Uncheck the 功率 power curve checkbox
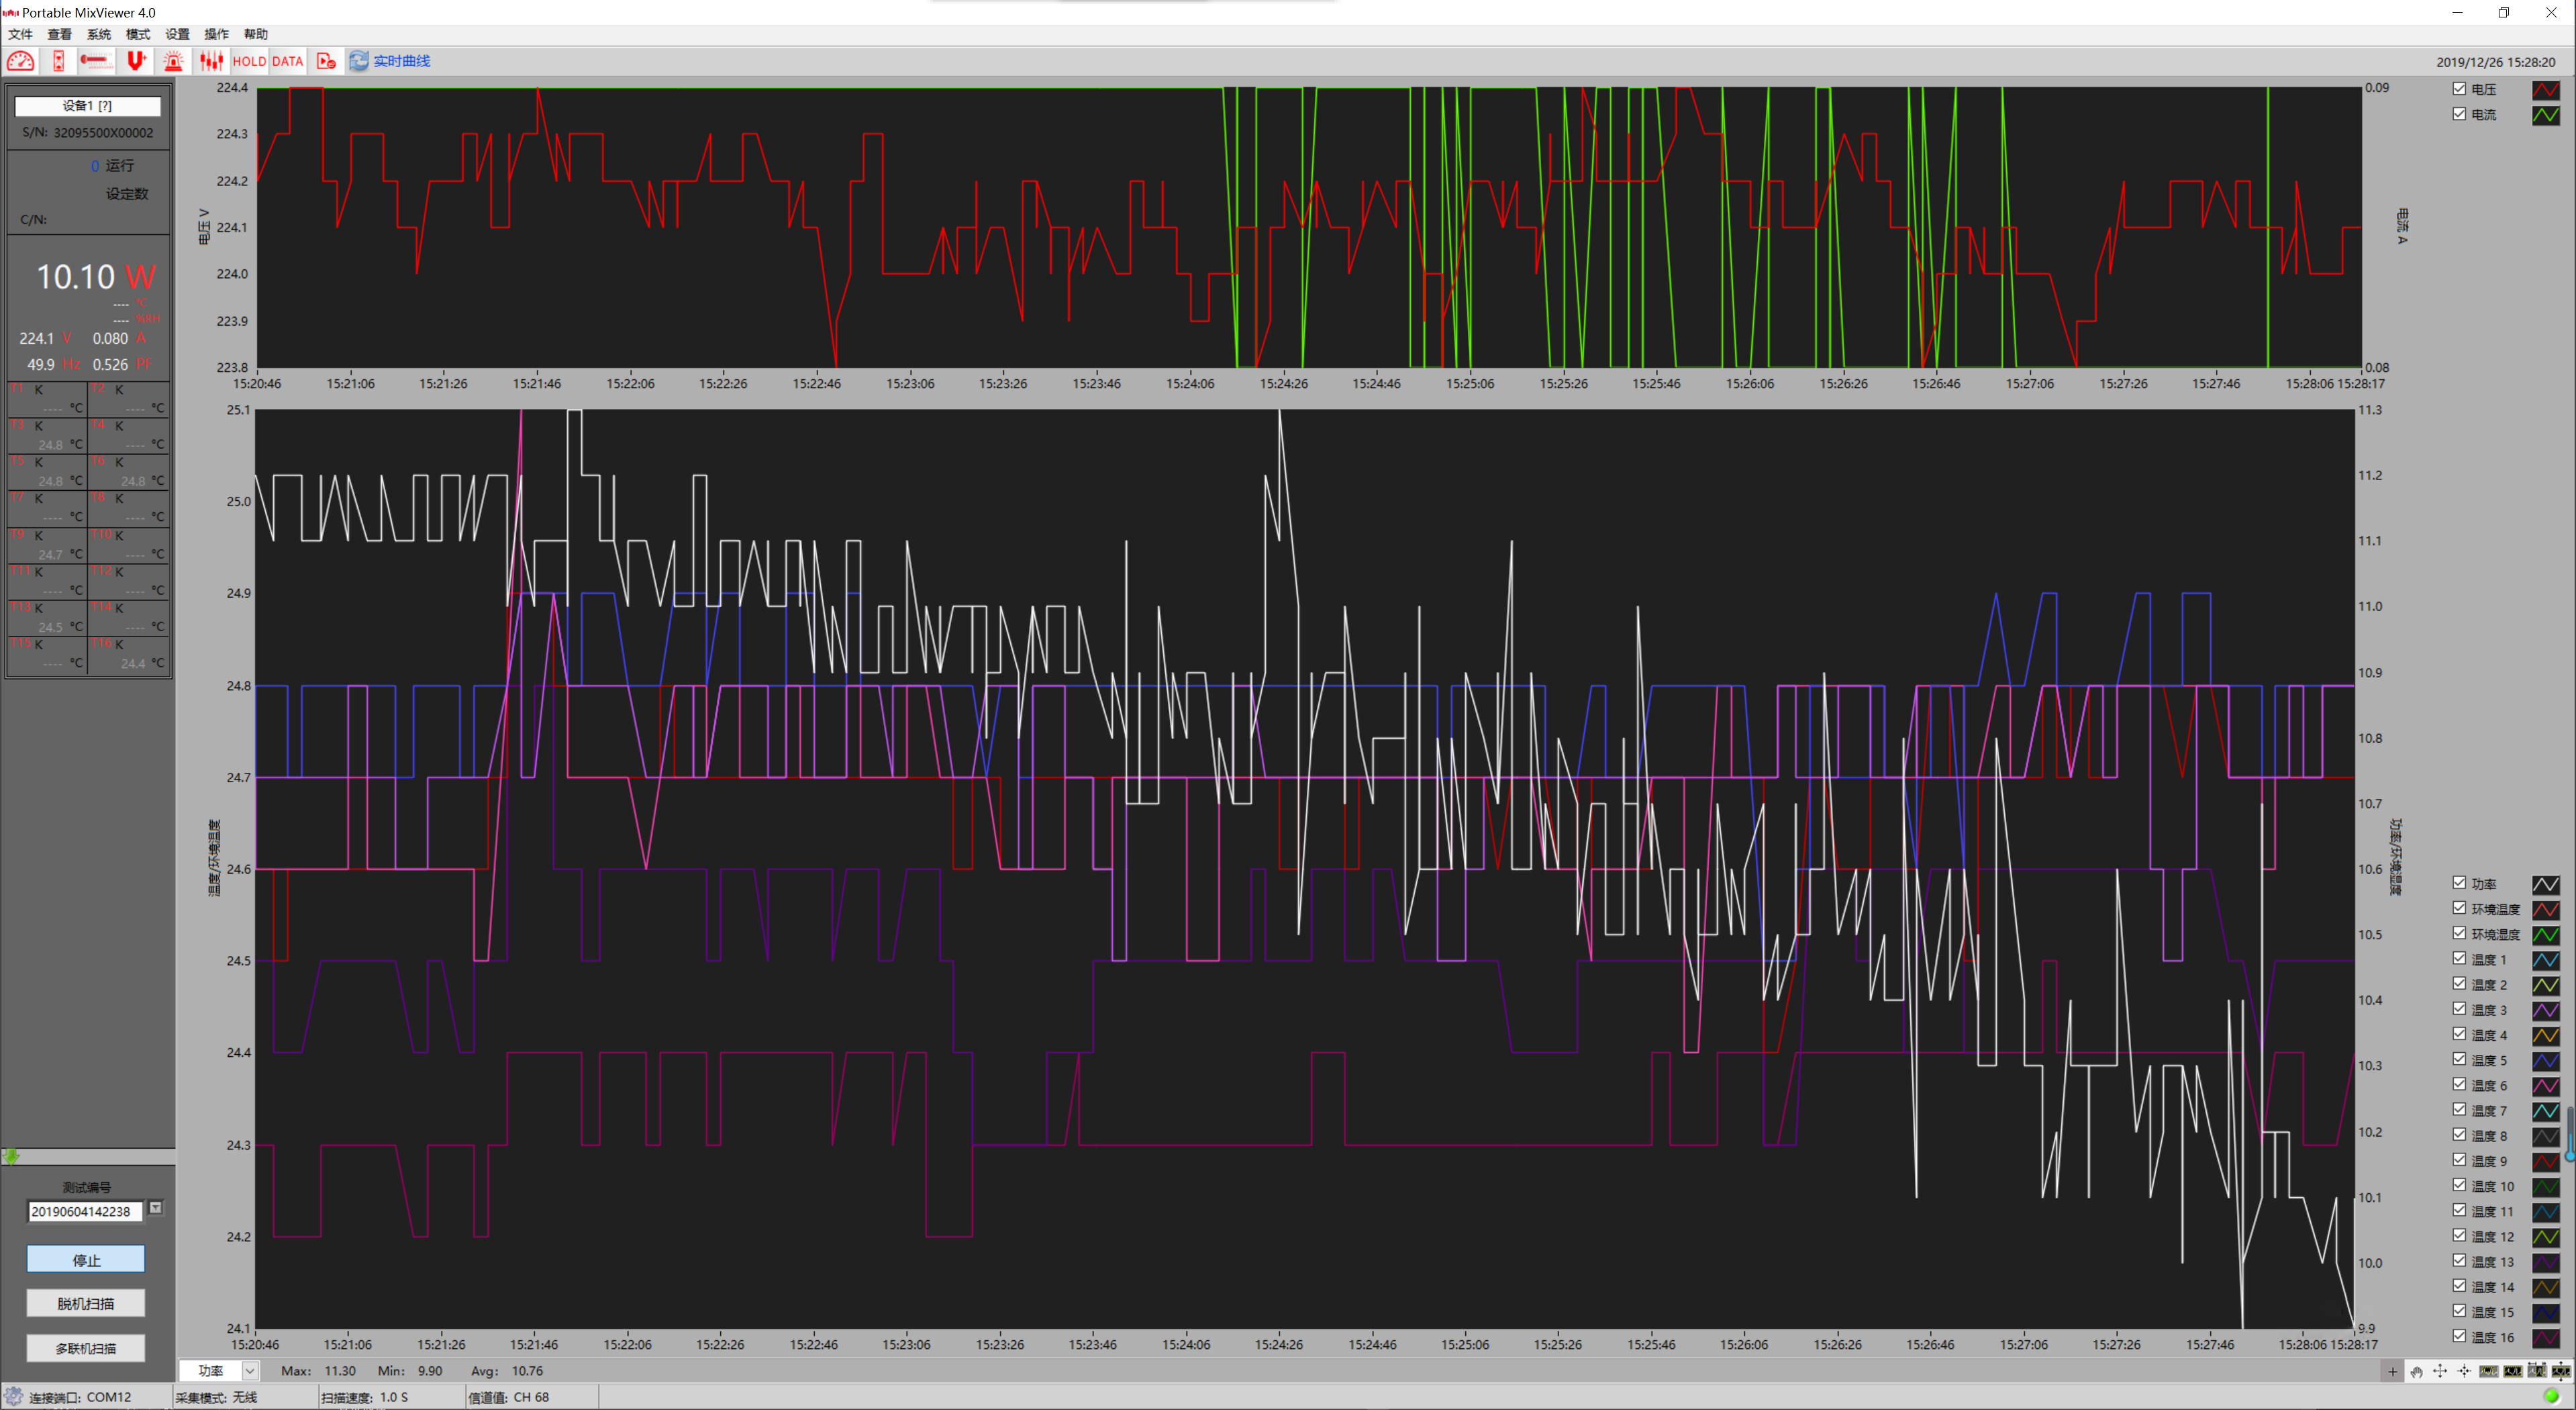Viewport: 2576px width, 1410px height. coord(2459,883)
